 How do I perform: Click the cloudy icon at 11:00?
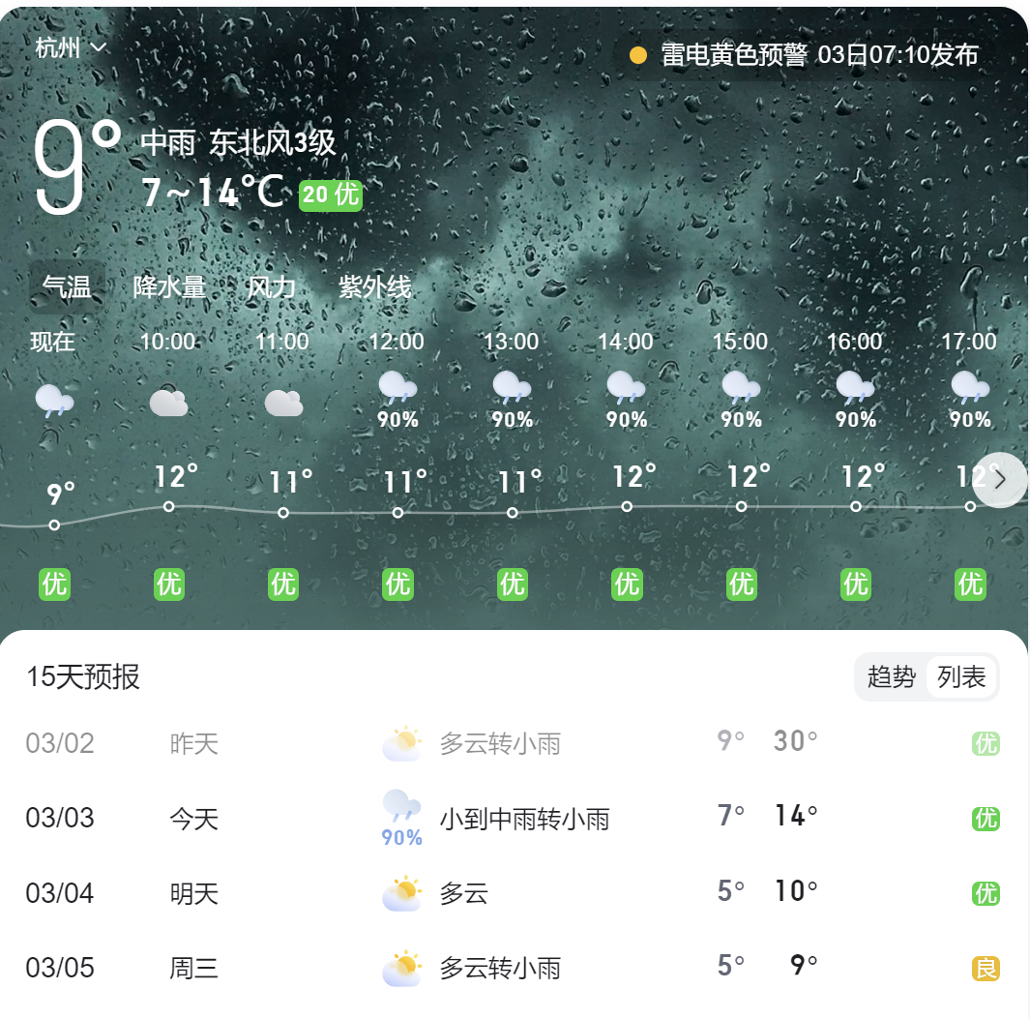click(x=283, y=402)
